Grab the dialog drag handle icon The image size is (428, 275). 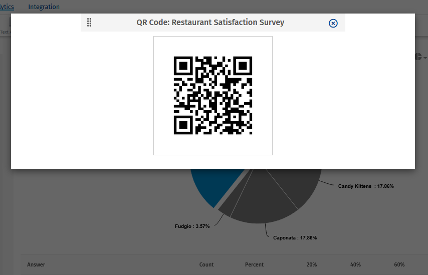click(x=89, y=23)
